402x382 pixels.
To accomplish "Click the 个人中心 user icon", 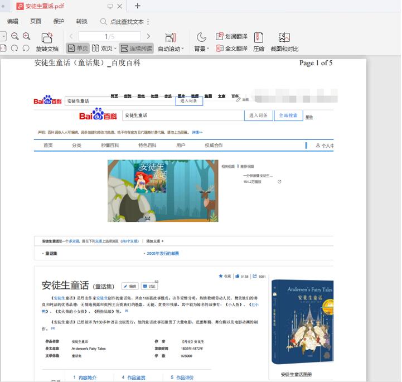I will pos(318,146).
